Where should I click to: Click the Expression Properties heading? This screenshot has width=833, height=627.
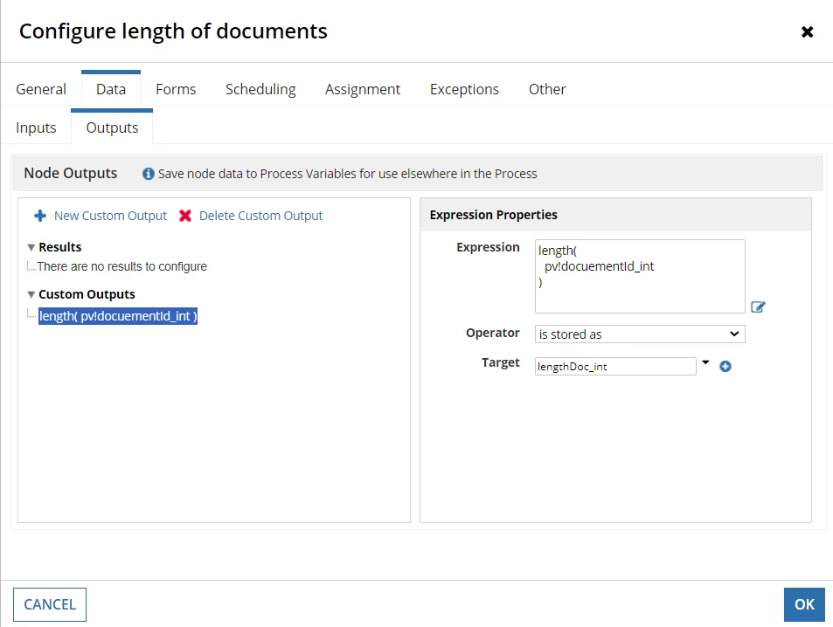(494, 215)
